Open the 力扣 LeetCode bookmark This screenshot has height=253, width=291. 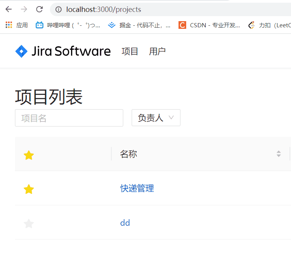click(x=270, y=25)
